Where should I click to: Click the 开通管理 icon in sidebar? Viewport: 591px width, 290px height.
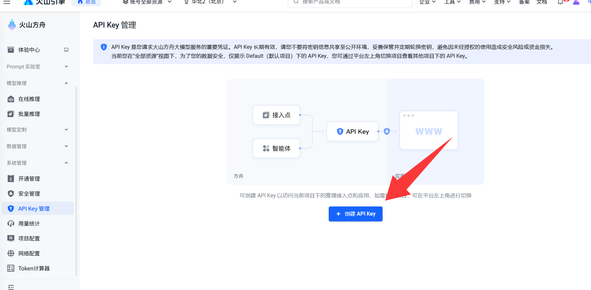(11, 179)
